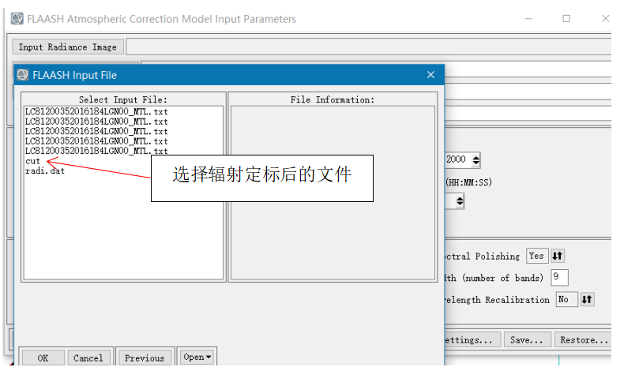This screenshot has height=367, width=624.
Task: Click OK in the FLAASH Input File dialog
Action: pyautogui.click(x=43, y=358)
